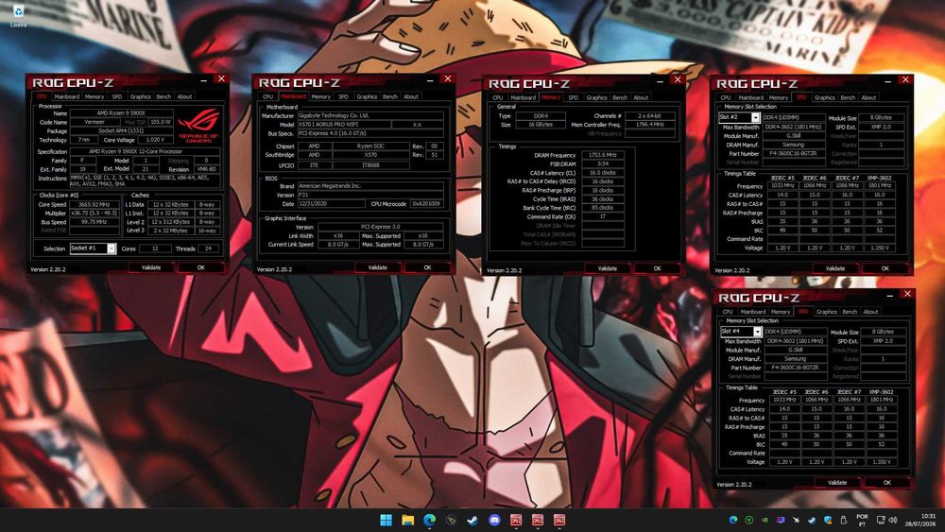The image size is (945, 532).
Task: Open Discord from the taskbar
Action: point(494,520)
